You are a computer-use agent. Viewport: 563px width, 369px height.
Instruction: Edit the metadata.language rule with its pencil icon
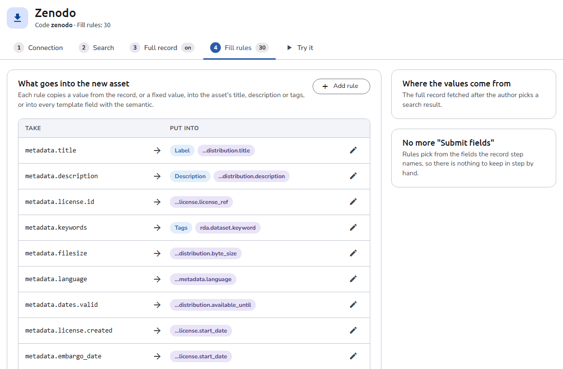(x=353, y=279)
